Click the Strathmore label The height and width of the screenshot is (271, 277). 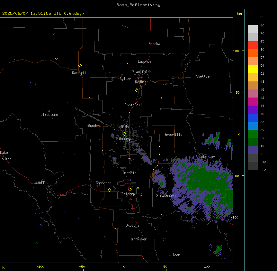point(166,196)
